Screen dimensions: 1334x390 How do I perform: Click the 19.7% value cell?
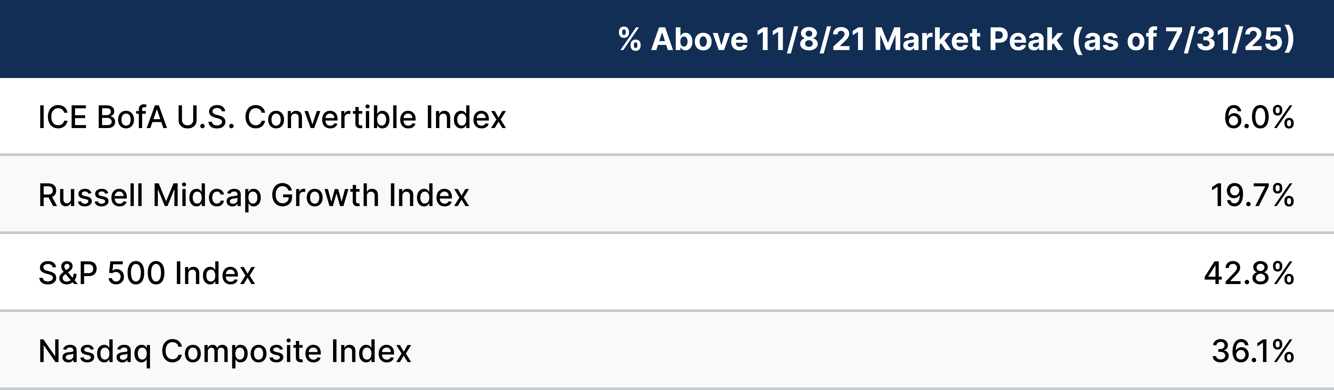pos(1252,195)
